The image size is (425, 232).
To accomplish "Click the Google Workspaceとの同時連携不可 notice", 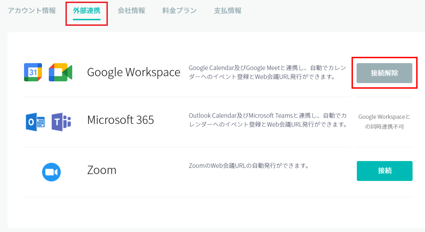I will point(384,122).
